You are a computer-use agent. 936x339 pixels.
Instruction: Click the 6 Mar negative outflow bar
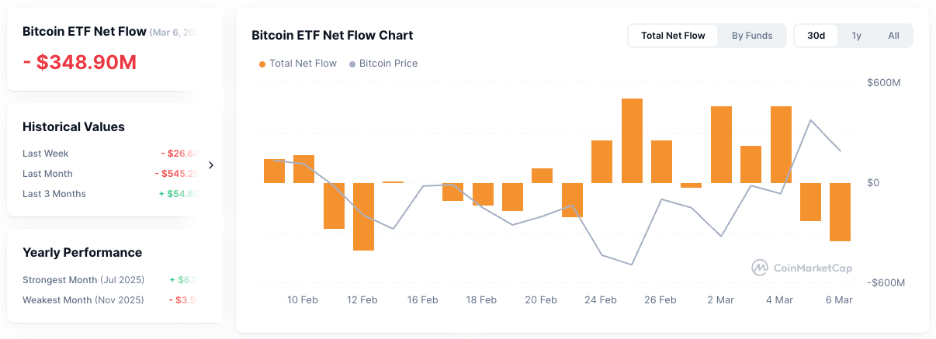coord(840,212)
